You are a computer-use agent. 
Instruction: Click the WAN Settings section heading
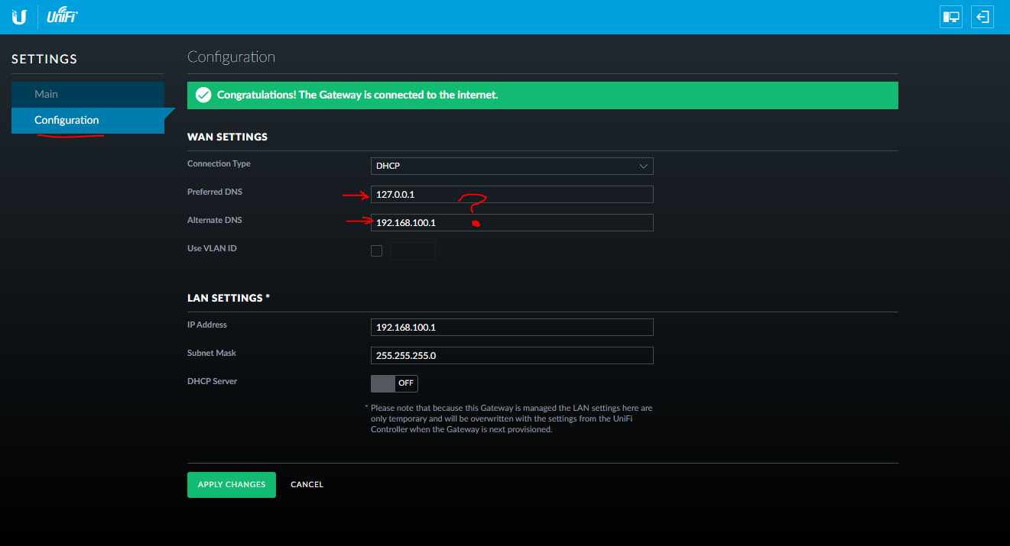(227, 137)
